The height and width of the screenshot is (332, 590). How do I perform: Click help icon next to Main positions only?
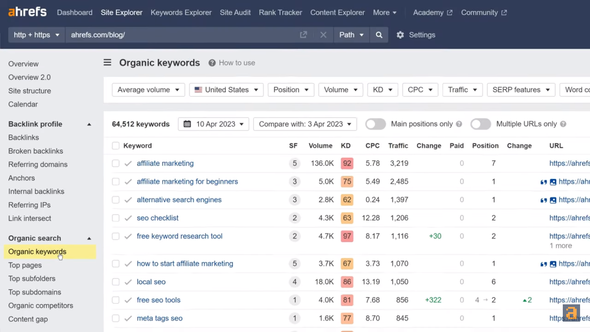(x=459, y=124)
